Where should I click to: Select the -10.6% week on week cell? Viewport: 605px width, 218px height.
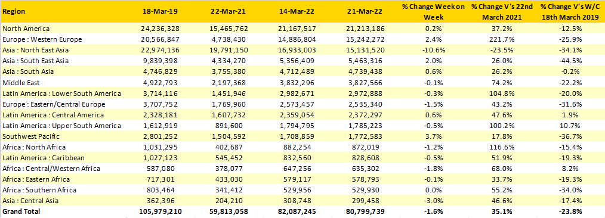(435, 50)
